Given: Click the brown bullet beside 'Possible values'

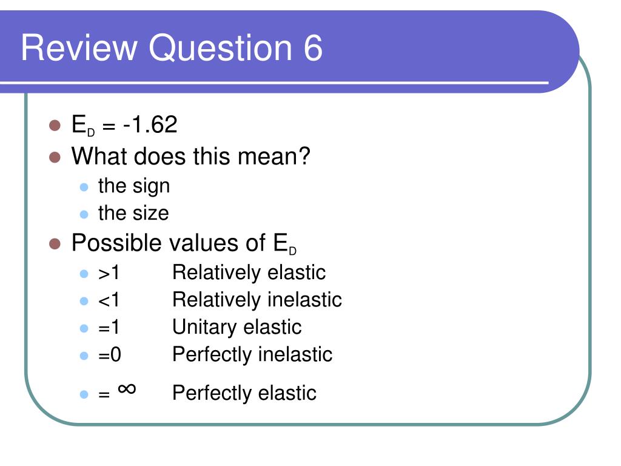Looking at the screenshot, I should click(55, 244).
